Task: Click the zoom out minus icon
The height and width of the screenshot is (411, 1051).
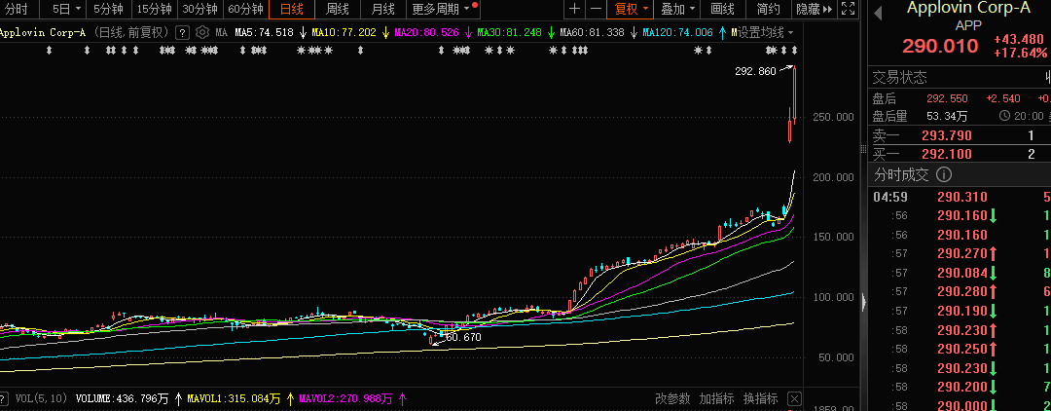Action: pos(596,9)
